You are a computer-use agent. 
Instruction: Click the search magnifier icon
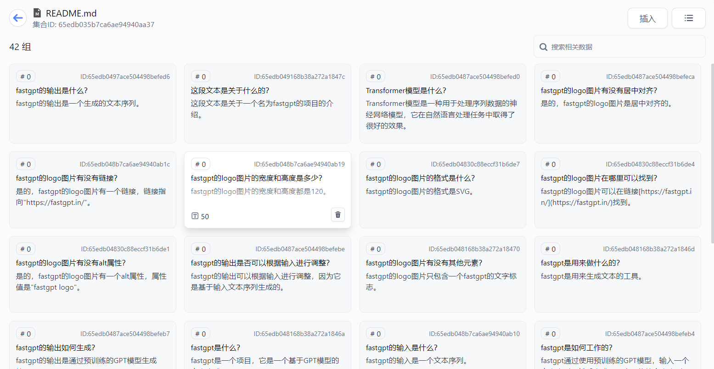click(543, 47)
